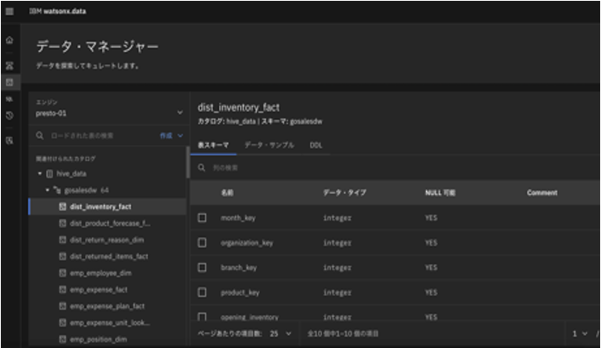601x348 pixels.
Task: Click the catalog tree vertical scrollbar
Action: point(188,163)
